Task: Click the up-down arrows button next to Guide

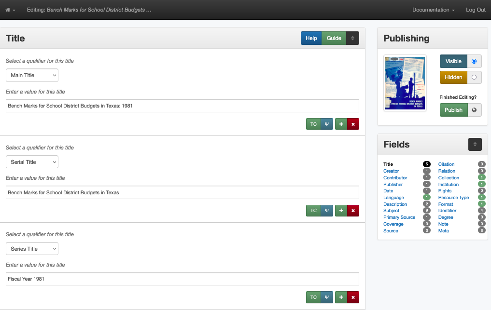Action: [352, 38]
